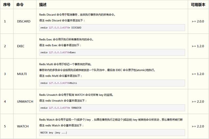
Task: Click the code block 'redis 127.0.0.1:6379>Exec'
Action: [112, 53]
